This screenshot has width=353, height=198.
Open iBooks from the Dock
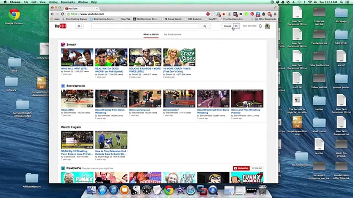pyautogui.click(x=125, y=190)
